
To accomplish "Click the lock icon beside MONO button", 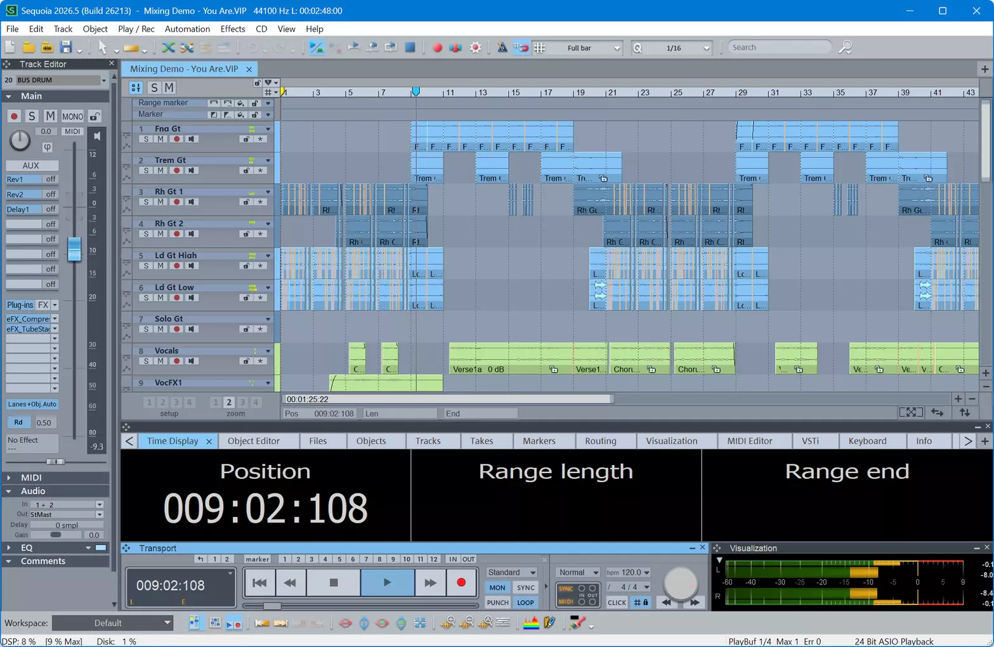I will 95,117.
